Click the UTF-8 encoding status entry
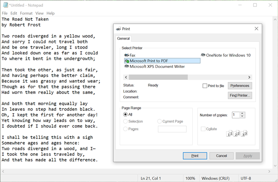 pos(246,178)
